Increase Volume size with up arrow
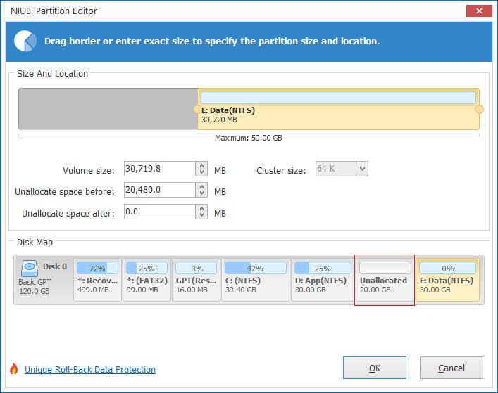The image size is (498, 393). coord(203,166)
